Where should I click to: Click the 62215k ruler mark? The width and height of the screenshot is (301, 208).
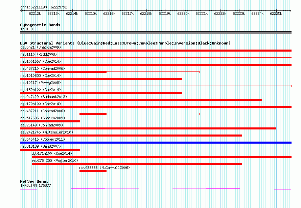(x=91, y=13)
